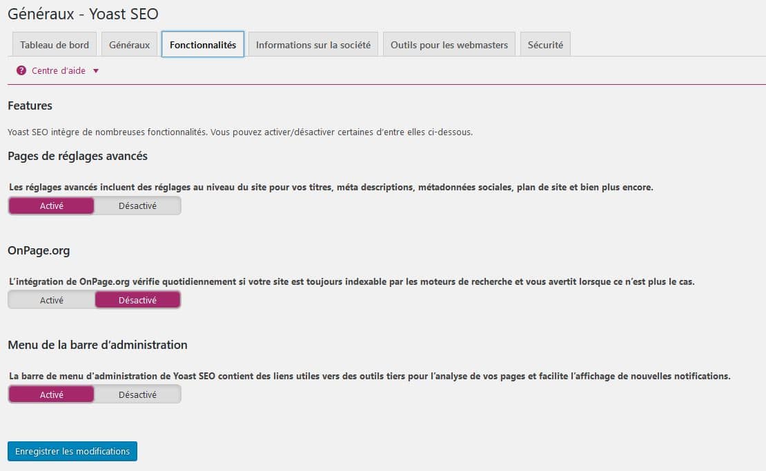
Task: Click the OnPage.org heading
Action: [x=39, y=250]
